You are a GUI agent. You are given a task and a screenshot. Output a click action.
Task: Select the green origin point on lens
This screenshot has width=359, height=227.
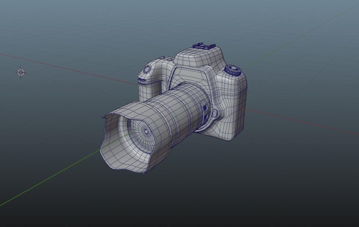click(175, 115)
